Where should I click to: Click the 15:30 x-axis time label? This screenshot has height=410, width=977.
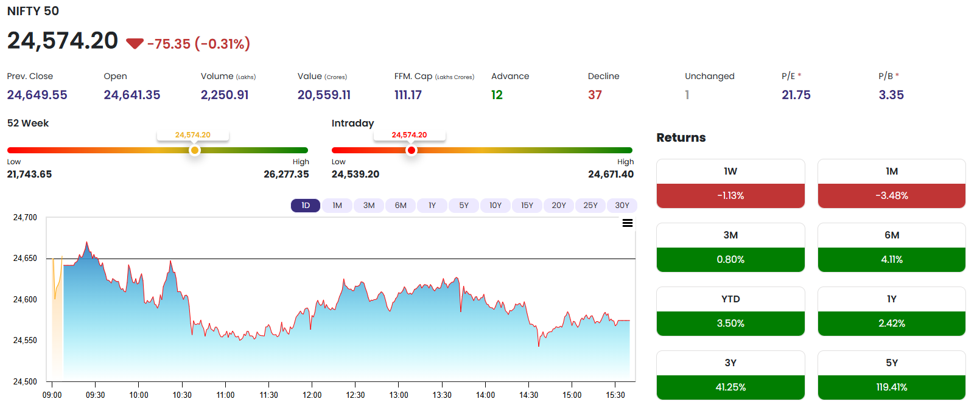point(615,395)
